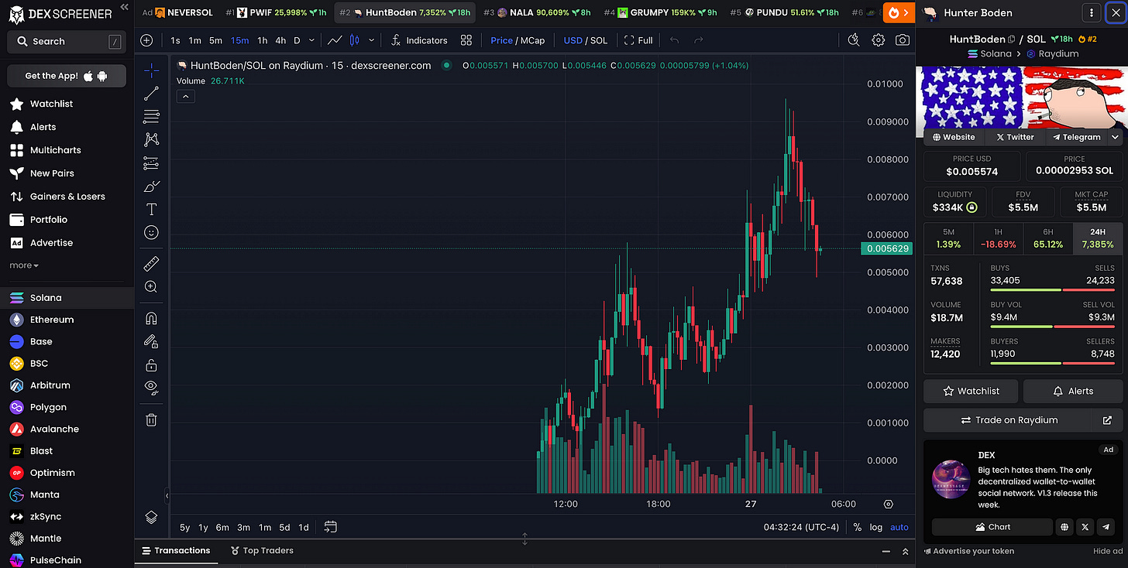The height and width of the screenshot is (568, 1128).
Task: Collapse the transactions panel chevron
Action: [x=905, y=552]
